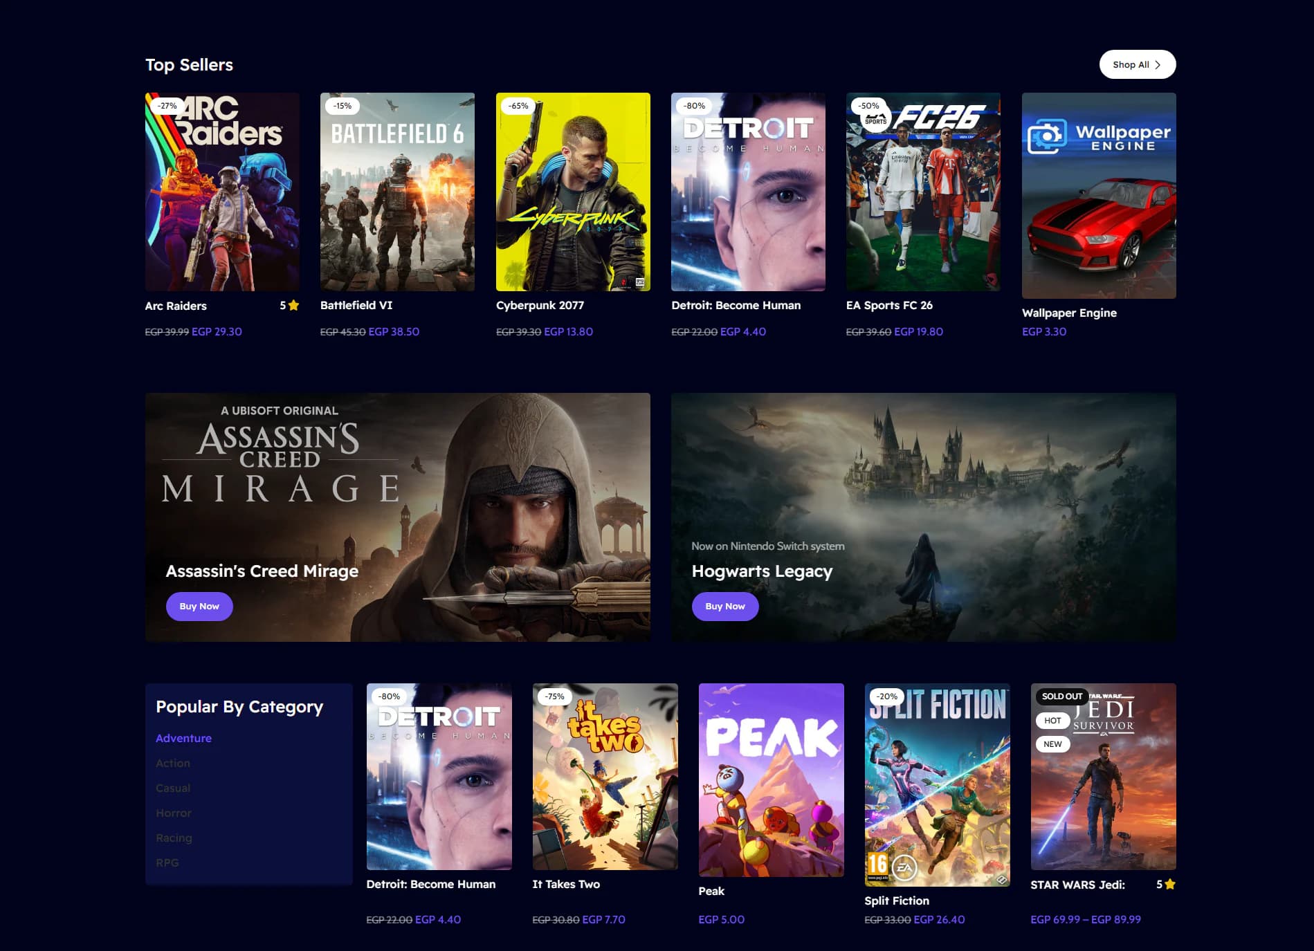This screenshot has height=951, width=1314.
Task: Click the SOLD OUT badge on Jedi Survivor
Action: tap(1061, 696)
